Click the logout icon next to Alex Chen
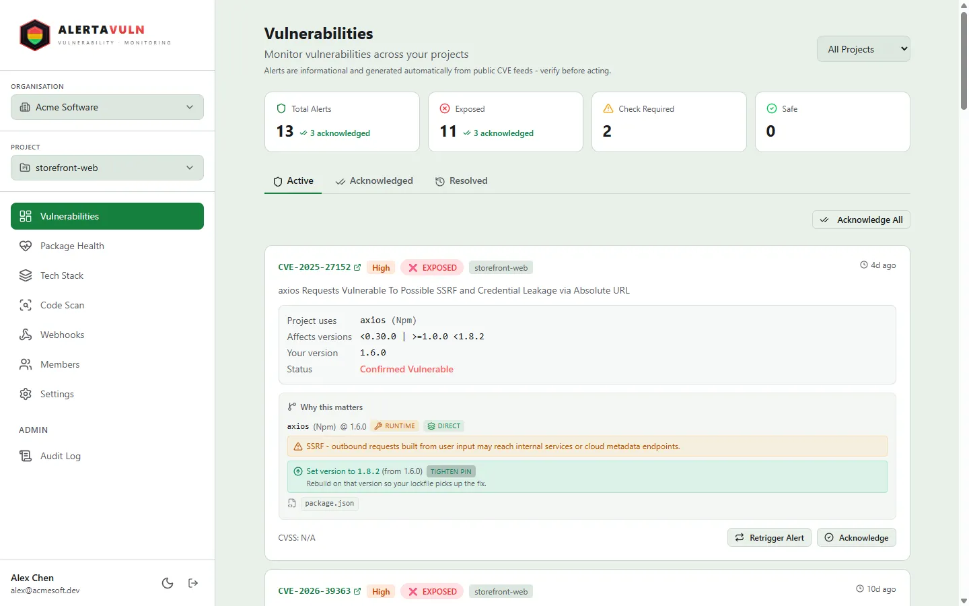Image resolution: width=969 pixels, height=606 pixels. [193, 583]
